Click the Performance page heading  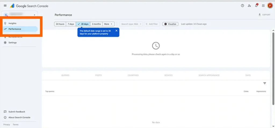(x=63, y=15)
